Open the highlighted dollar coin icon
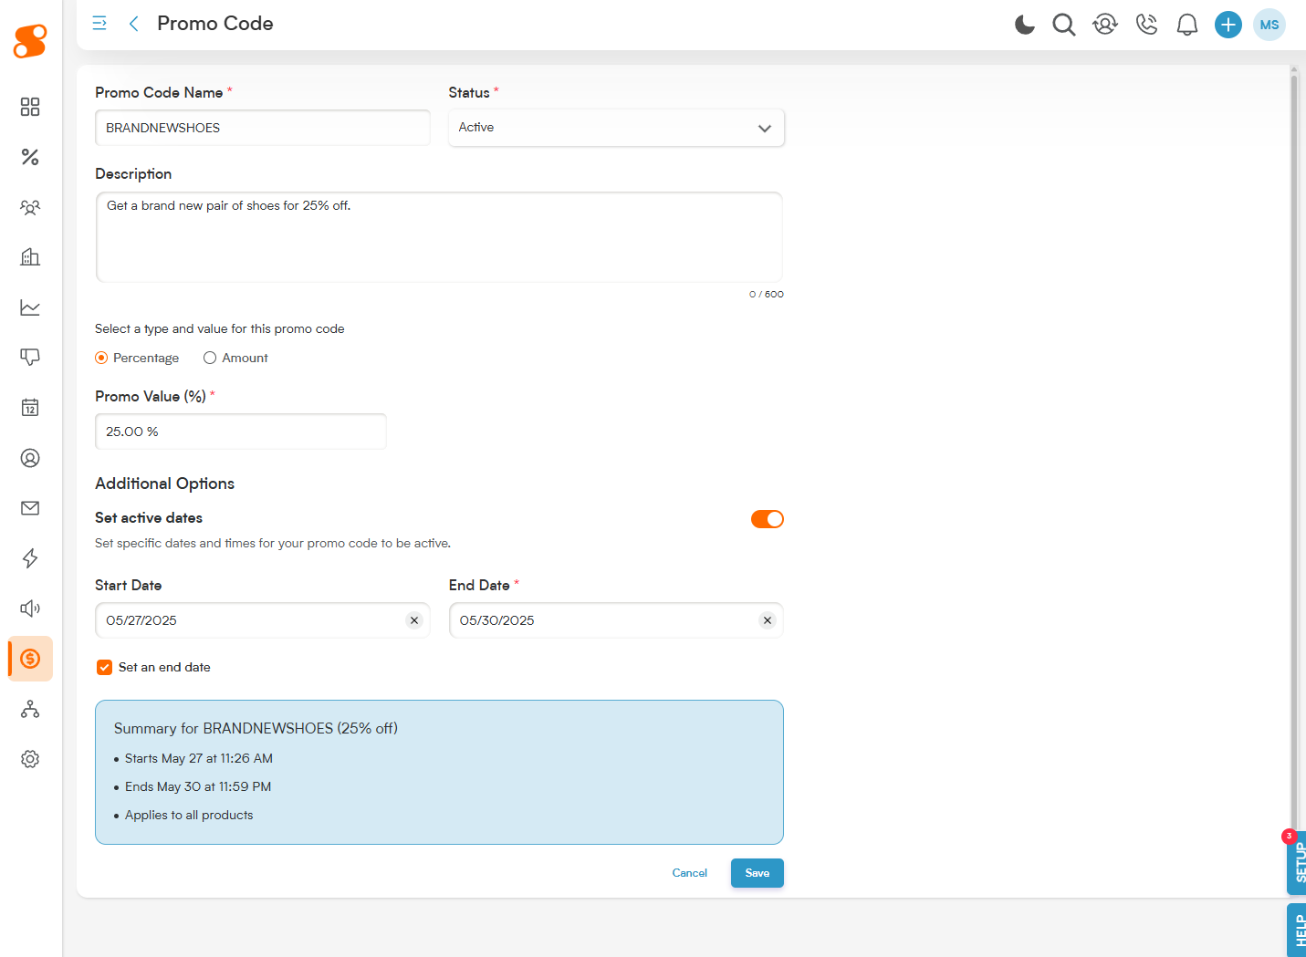 (30, 659)
